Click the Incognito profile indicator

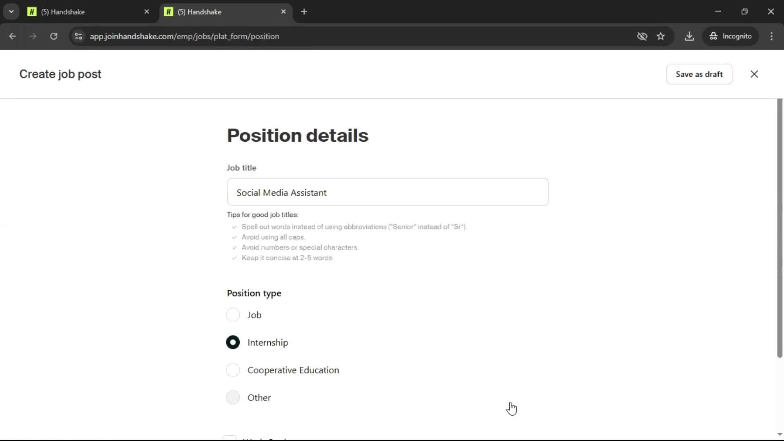point(731,36)
